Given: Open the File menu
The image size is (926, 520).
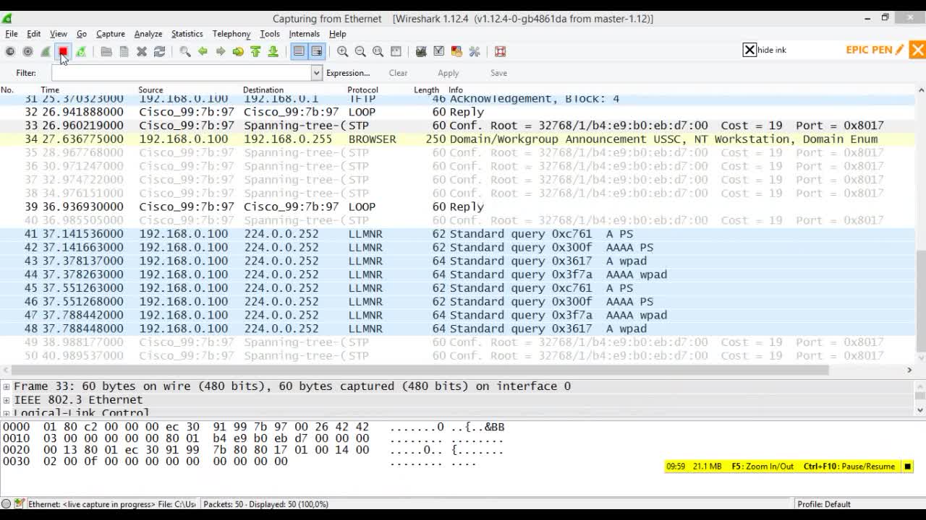Looking at the screenshot, I should click(12, 34).
